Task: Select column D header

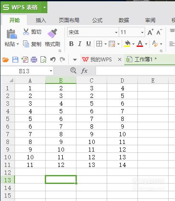Action: click(122, 80)
